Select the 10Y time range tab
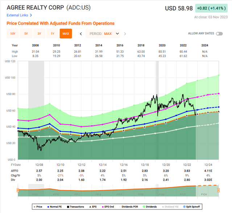The height and width of the screenshot is (213, 232). click(x=13, y=34)
